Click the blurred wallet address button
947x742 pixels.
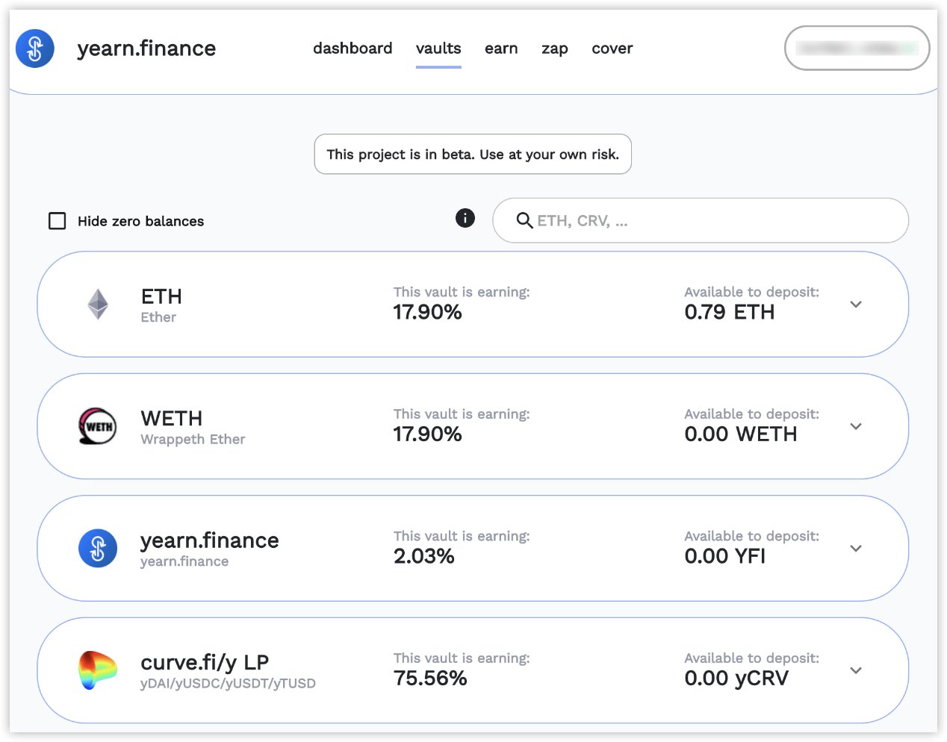857,49
